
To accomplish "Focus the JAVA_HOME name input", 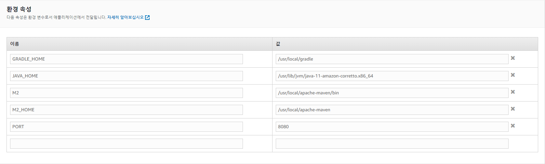I will pos(126,76).
